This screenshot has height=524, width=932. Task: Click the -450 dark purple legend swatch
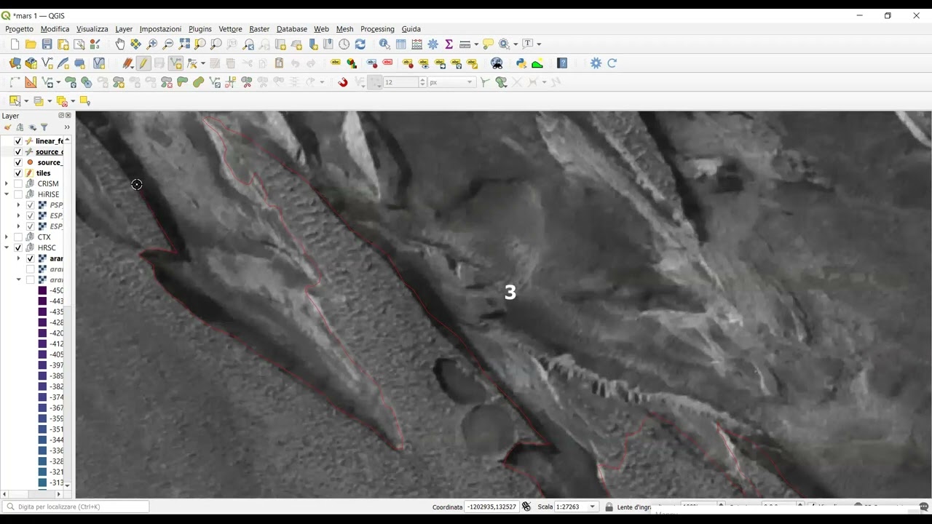click(42, 291)
